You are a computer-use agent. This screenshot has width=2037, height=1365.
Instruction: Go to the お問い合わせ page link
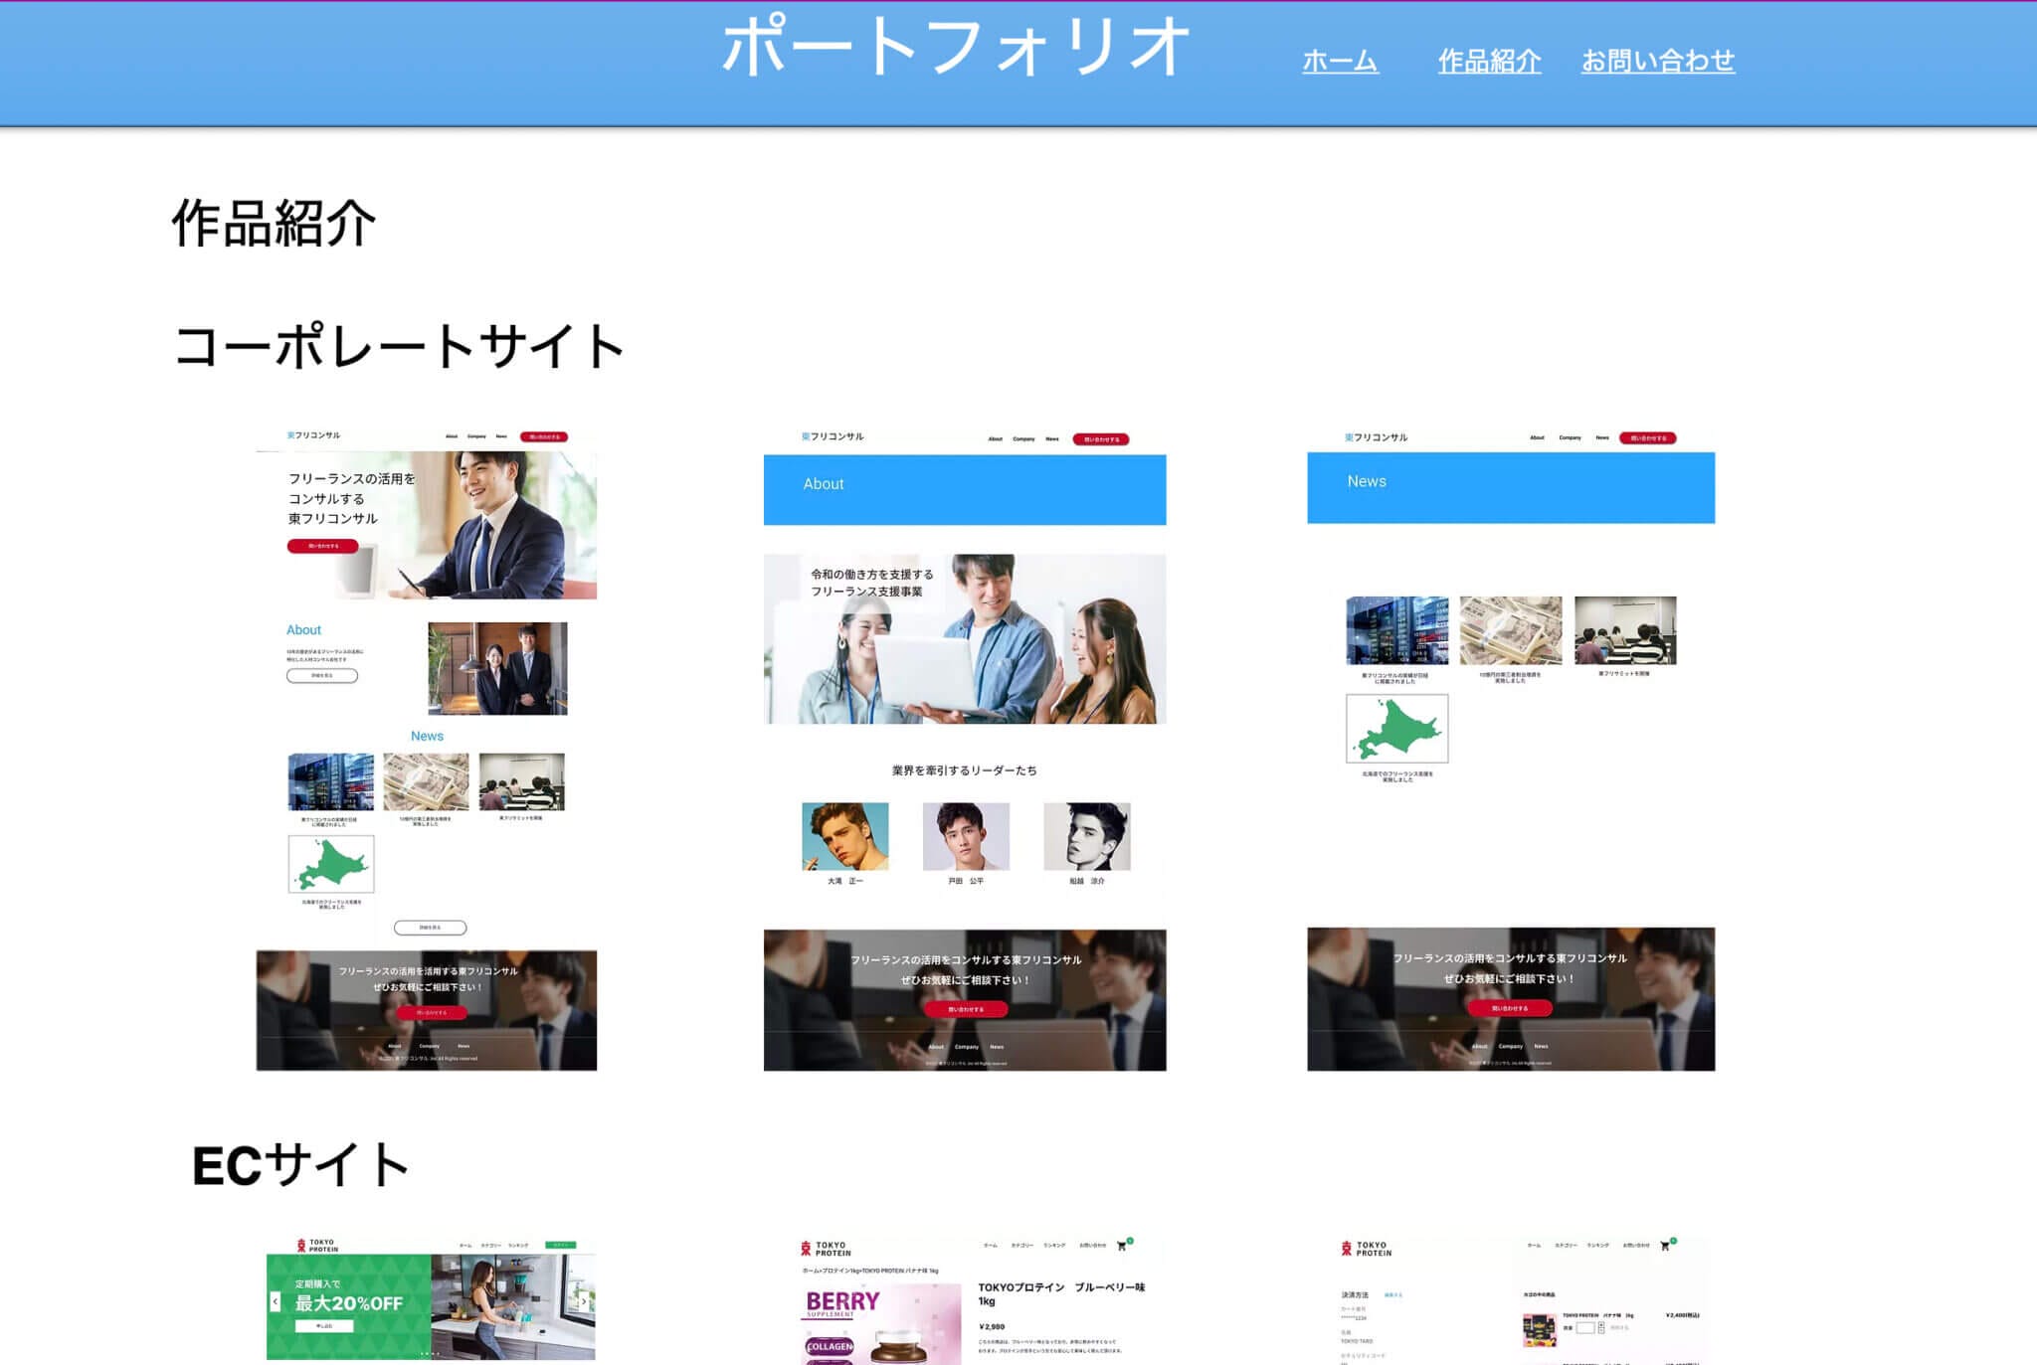click(1657, 62)
